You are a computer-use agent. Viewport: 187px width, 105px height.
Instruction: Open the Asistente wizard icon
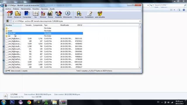click(x=58, y=14)
